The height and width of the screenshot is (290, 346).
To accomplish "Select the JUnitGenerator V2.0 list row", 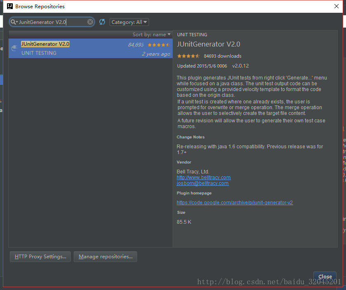I will coord(91,48).
